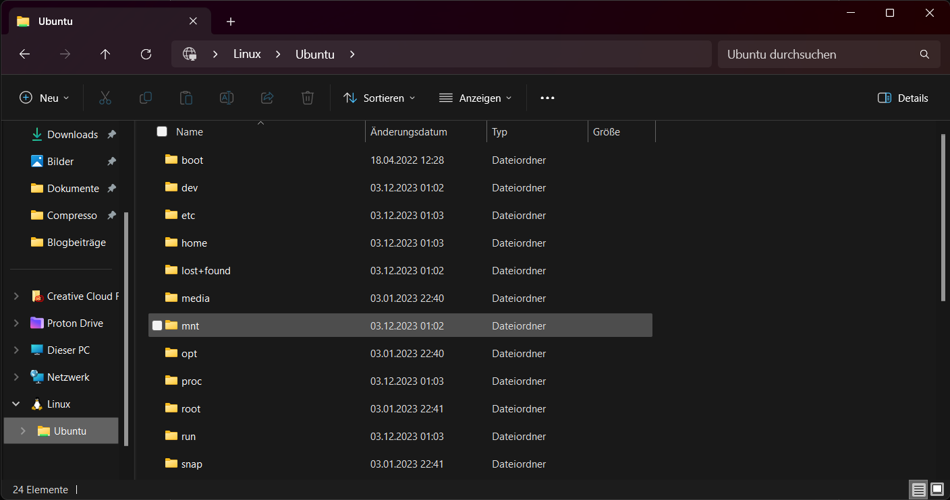Click the Cut scissors icon
The image size is (950, 500).
click(x=105, y=98)
